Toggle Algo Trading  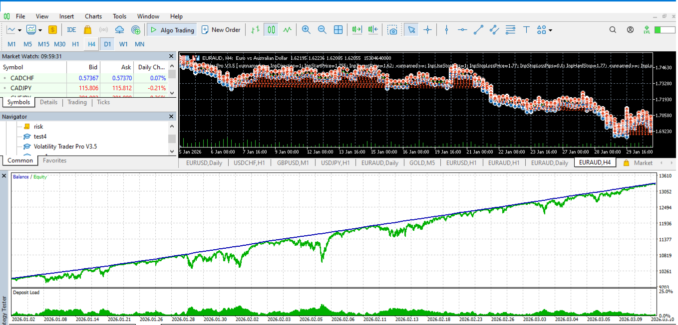[172, 30]
